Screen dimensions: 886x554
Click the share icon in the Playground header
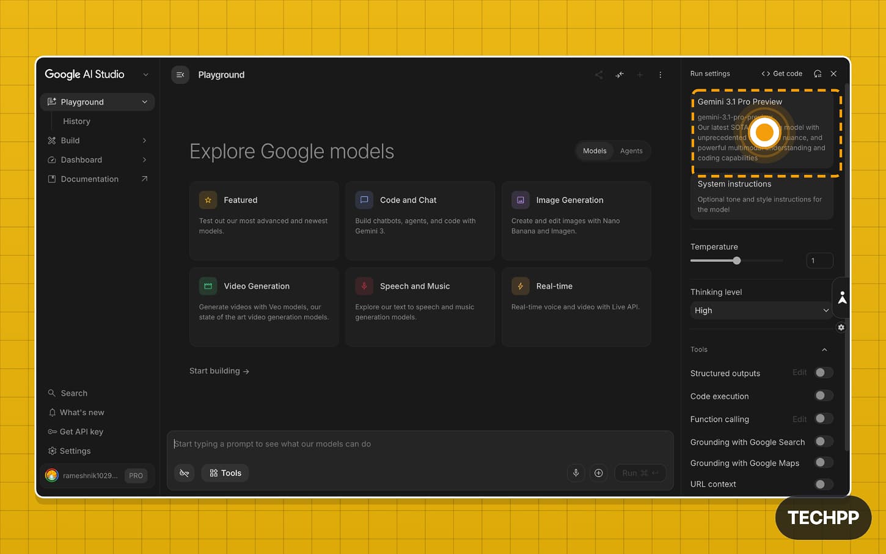599,75
